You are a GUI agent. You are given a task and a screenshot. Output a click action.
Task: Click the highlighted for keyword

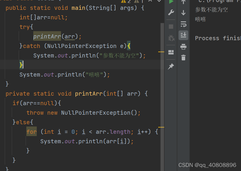tap(32, 131)
